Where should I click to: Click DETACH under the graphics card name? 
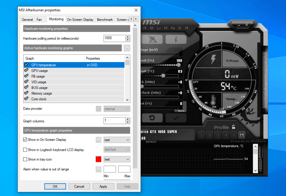151,142
